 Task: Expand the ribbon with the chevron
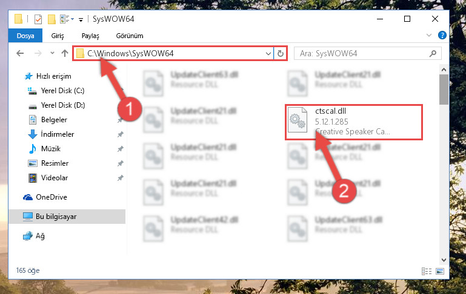[x=429, y=35]
